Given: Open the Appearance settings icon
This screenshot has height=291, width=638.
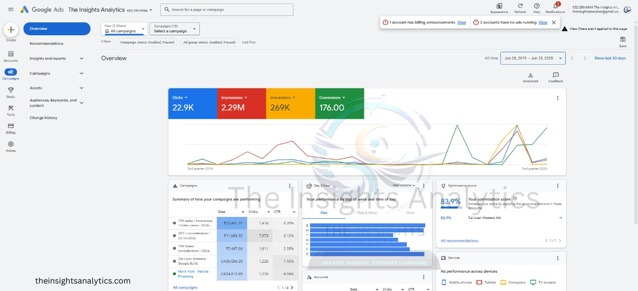Looking at the screenshot, I should coord(499,6).
